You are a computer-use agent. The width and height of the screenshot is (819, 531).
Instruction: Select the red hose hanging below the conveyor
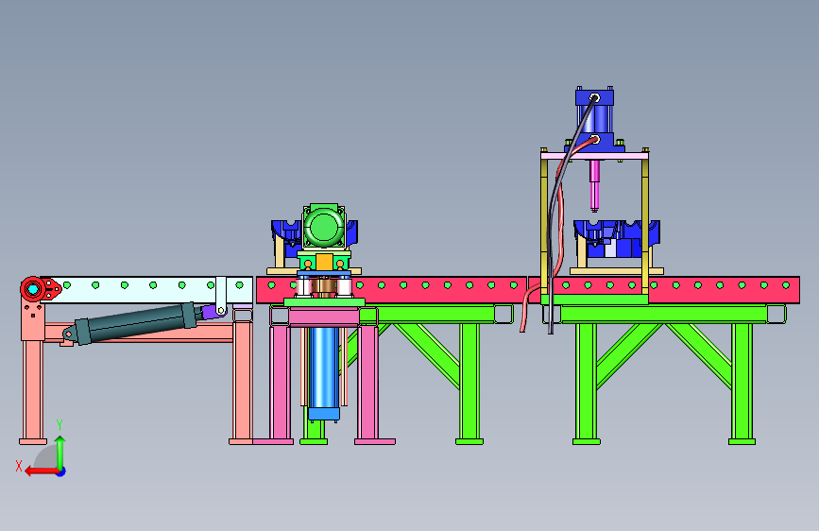tap(527, 308)
